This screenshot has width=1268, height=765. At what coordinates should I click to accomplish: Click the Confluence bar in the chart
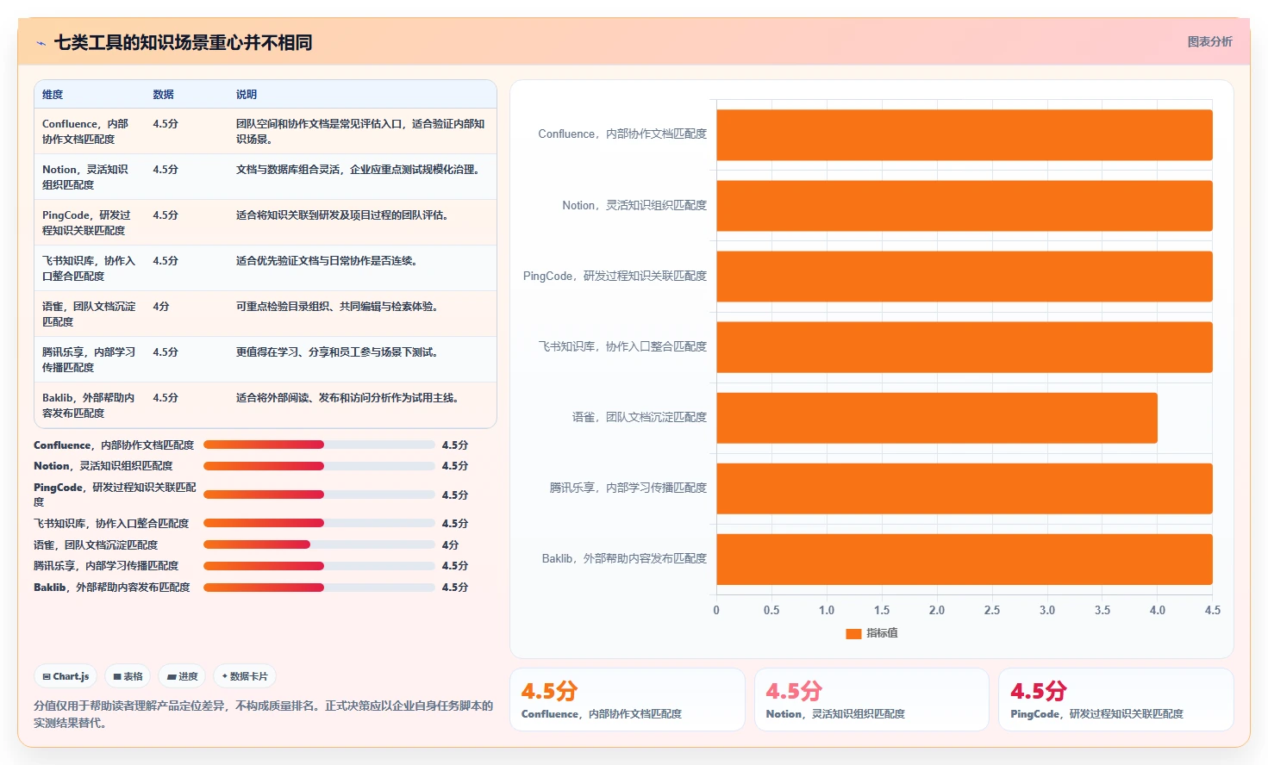[965, 135]
